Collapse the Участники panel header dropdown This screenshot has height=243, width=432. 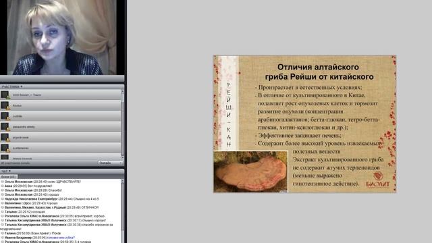click(x=12, y=86)
